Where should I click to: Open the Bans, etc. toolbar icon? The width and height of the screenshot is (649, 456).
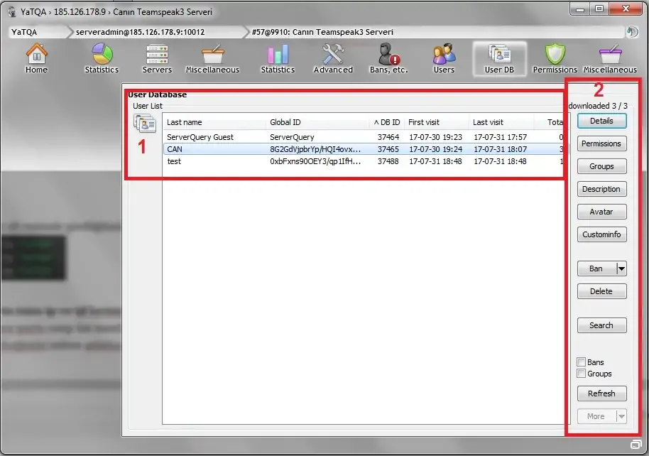point(389,58)
